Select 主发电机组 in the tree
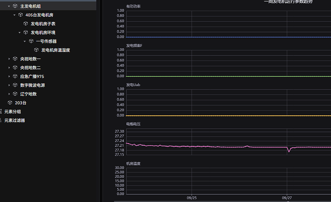331x202 pixels. click(30, 6)
